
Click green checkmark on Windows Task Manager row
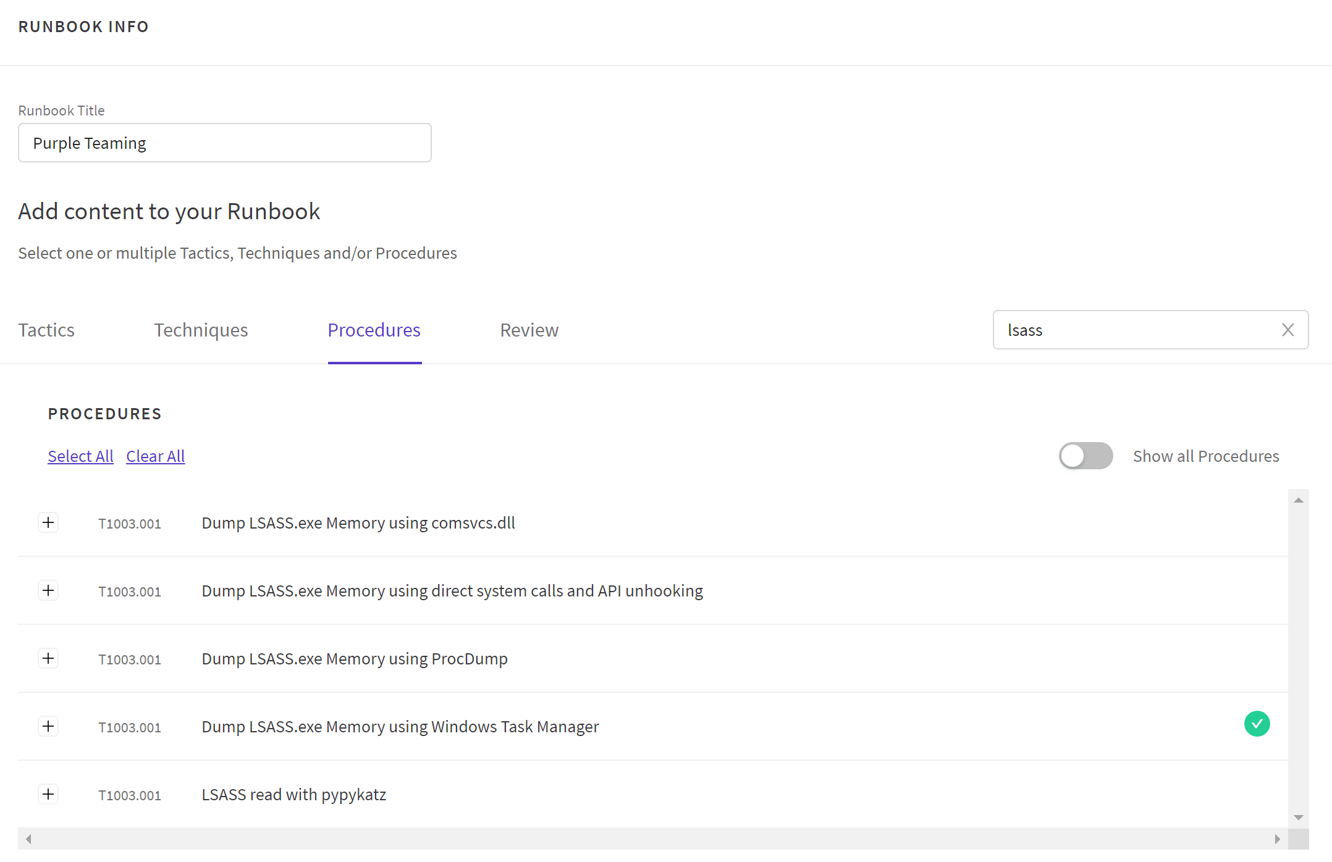[x=1257, y=724]
